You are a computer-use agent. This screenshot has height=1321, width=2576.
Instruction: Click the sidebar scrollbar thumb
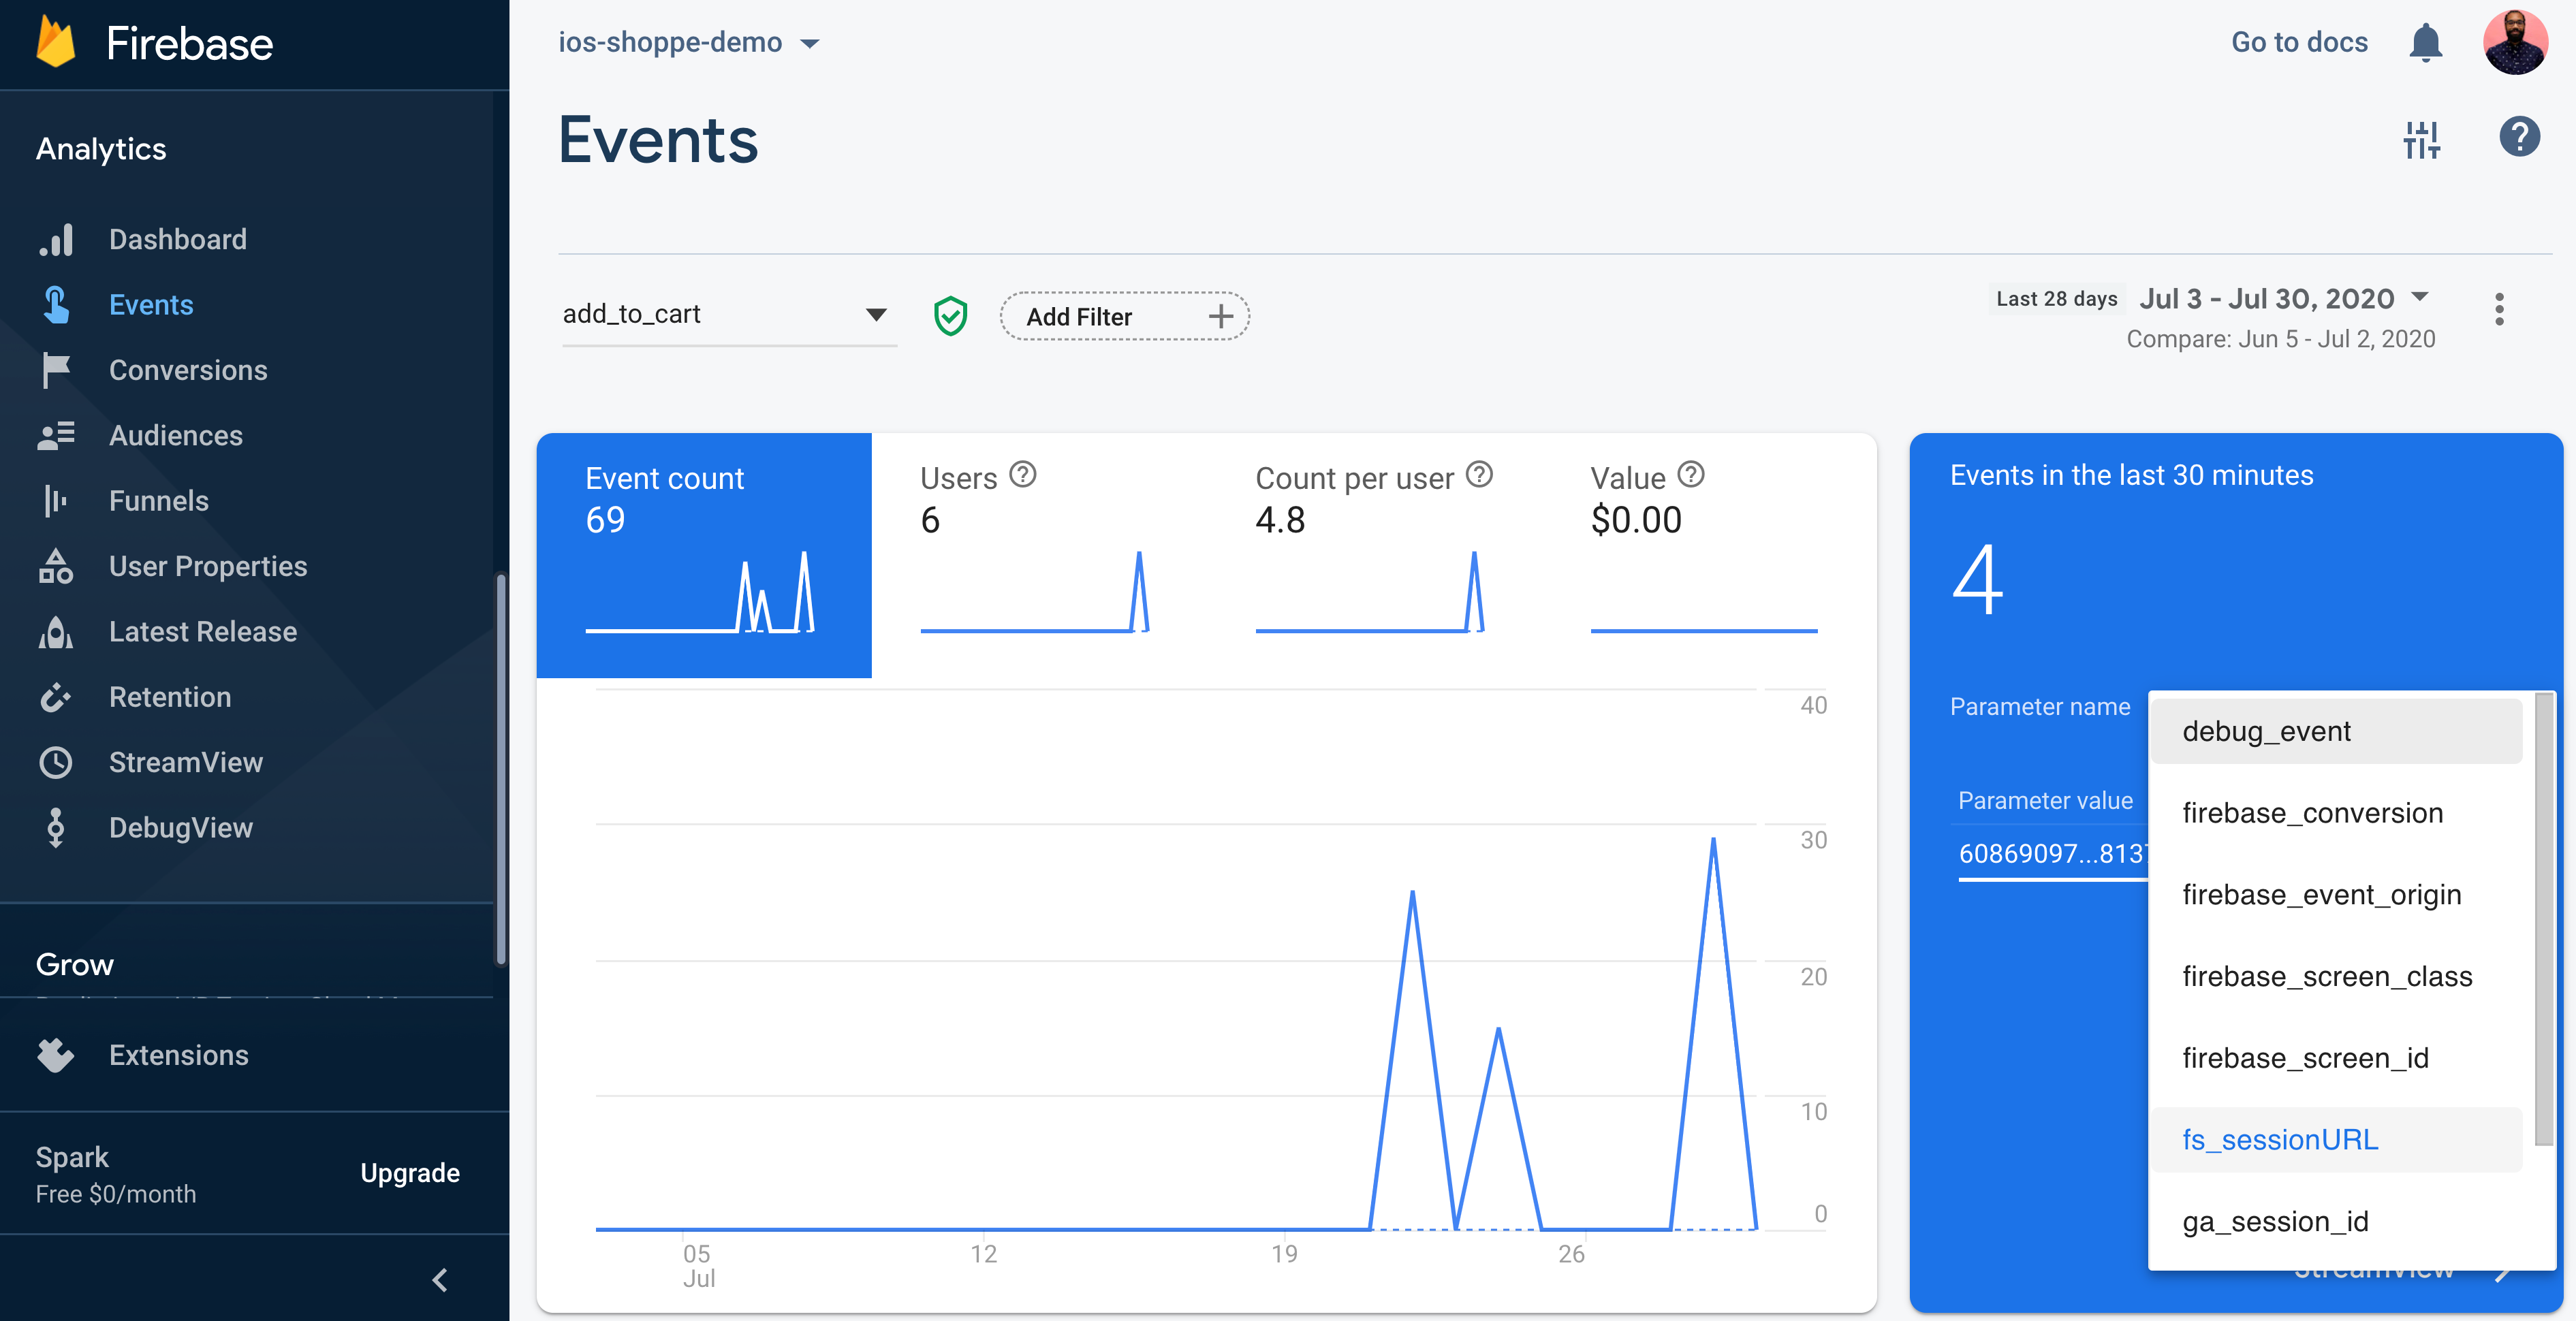[501, 770]
